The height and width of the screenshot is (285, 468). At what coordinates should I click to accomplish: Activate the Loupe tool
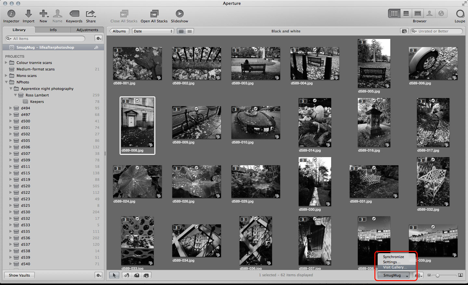point(460,14)
